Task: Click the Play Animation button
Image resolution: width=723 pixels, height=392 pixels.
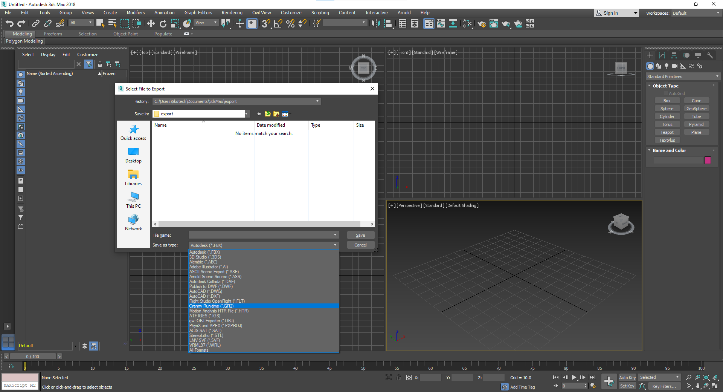Action: click(574, 377)
